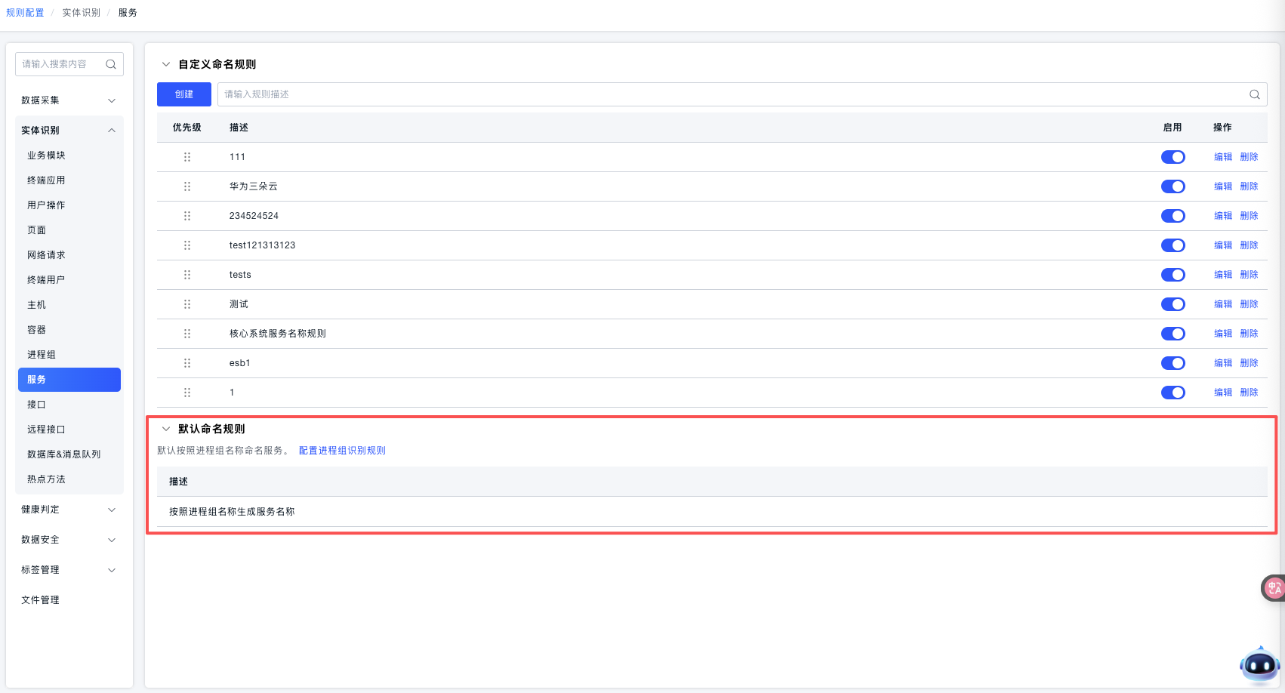Image resolution: width=1285 pixels, height=693 pixels.
Task: Click drag handle of 核心系统服务名称规则
Action: coord(187,334)
